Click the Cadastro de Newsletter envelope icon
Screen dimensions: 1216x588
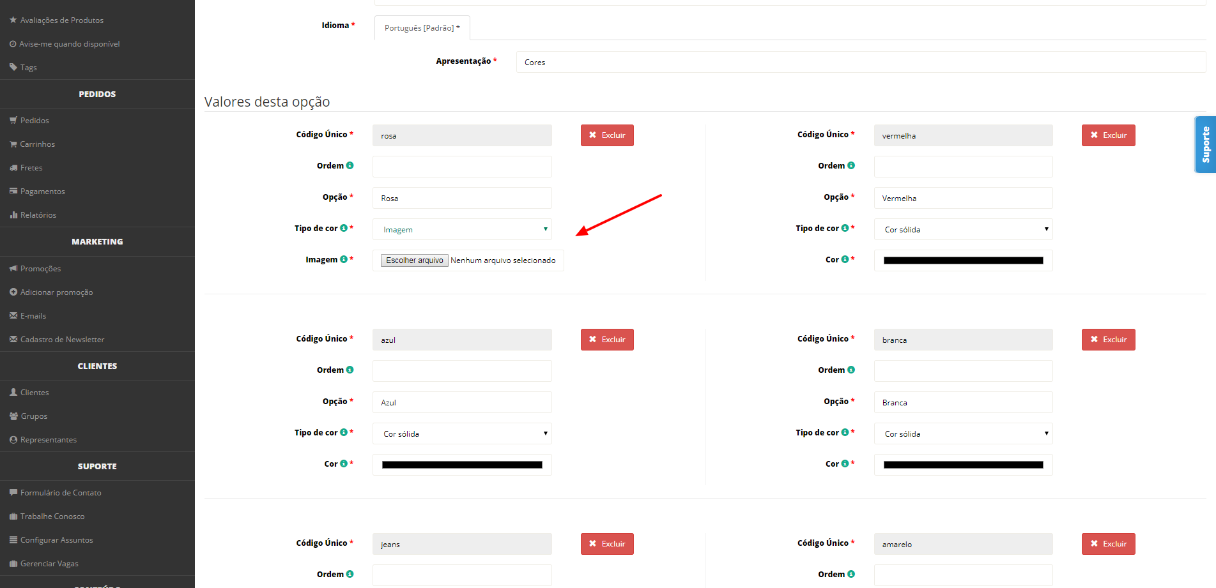13,339
